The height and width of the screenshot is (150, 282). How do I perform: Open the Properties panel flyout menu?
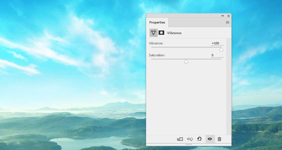coord(227,23)
